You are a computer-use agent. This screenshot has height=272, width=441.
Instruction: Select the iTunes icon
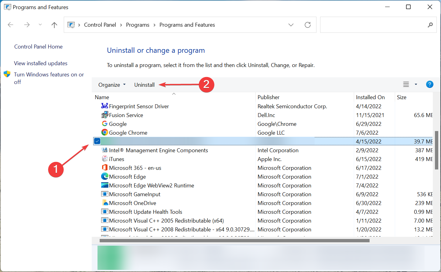coord(105,159)
